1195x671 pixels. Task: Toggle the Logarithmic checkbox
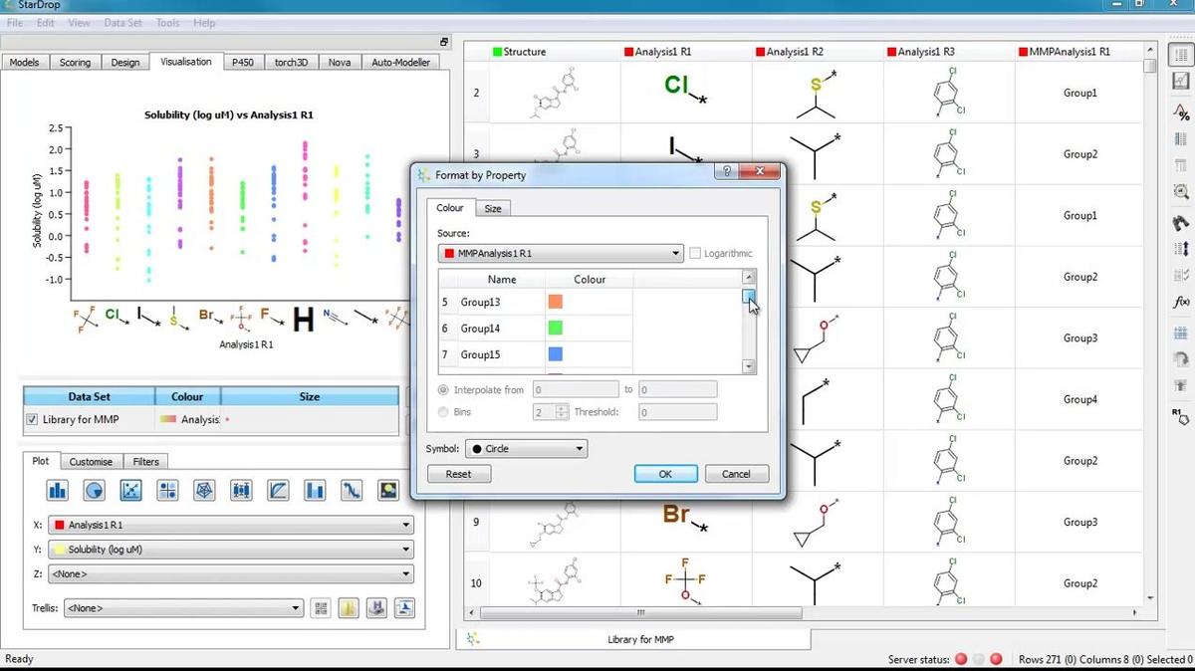tap(695, 254)
